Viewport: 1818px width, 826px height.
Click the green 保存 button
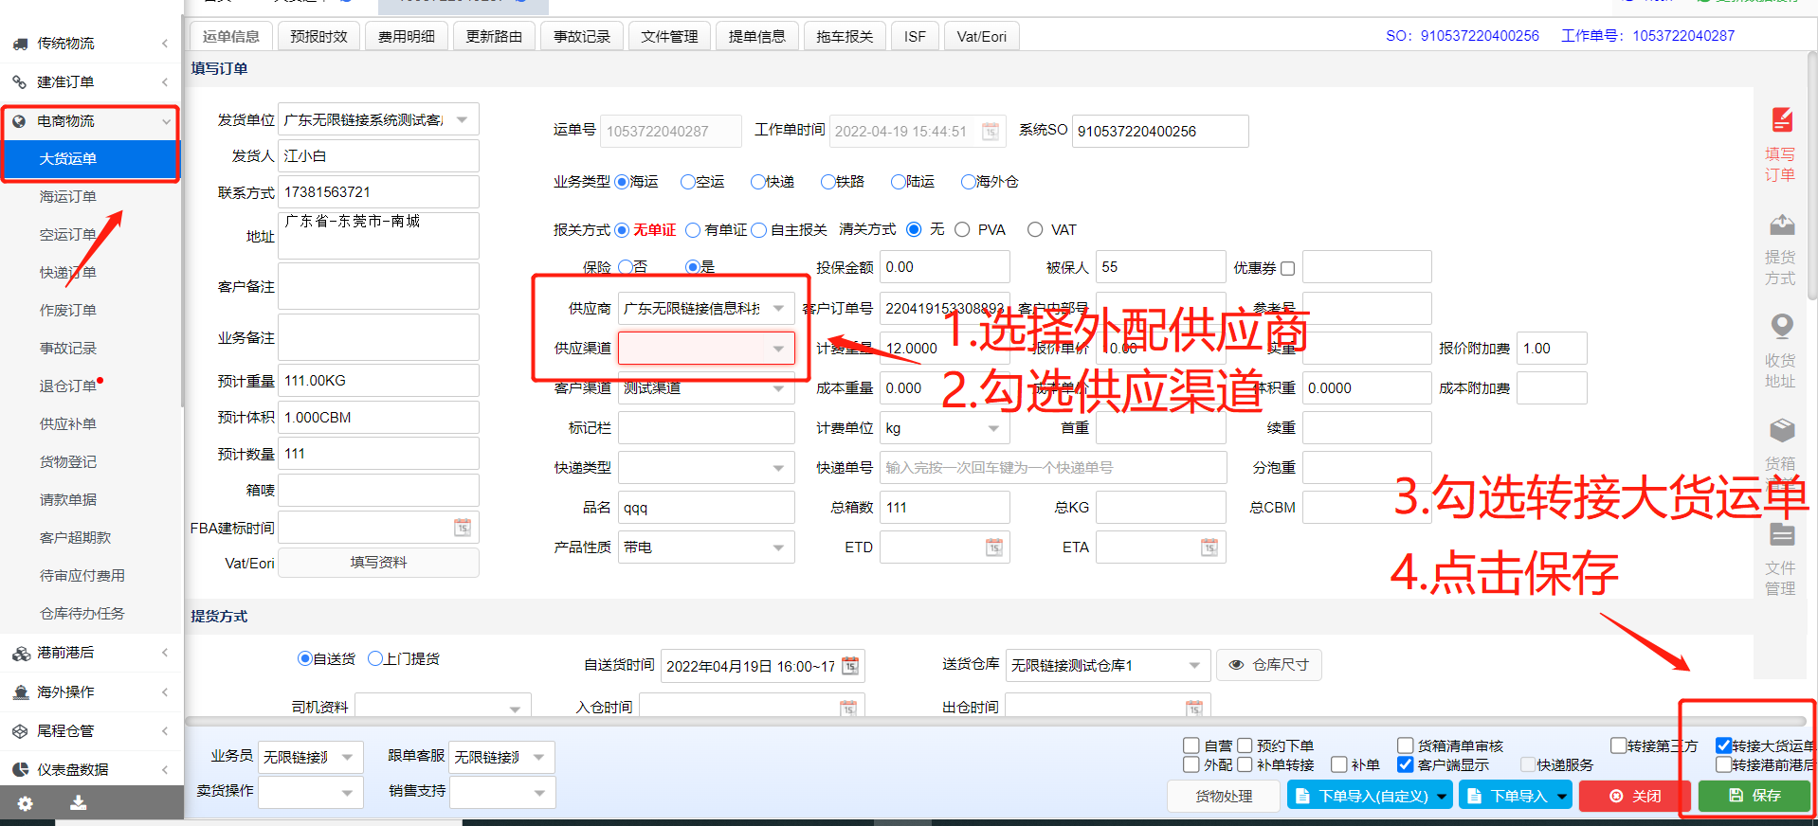(x=1754, y=796)
